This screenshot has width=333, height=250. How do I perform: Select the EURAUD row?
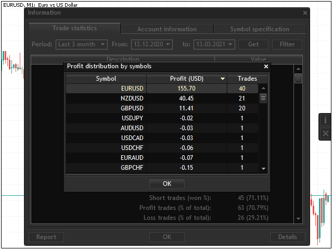click(x=162, y=158)
